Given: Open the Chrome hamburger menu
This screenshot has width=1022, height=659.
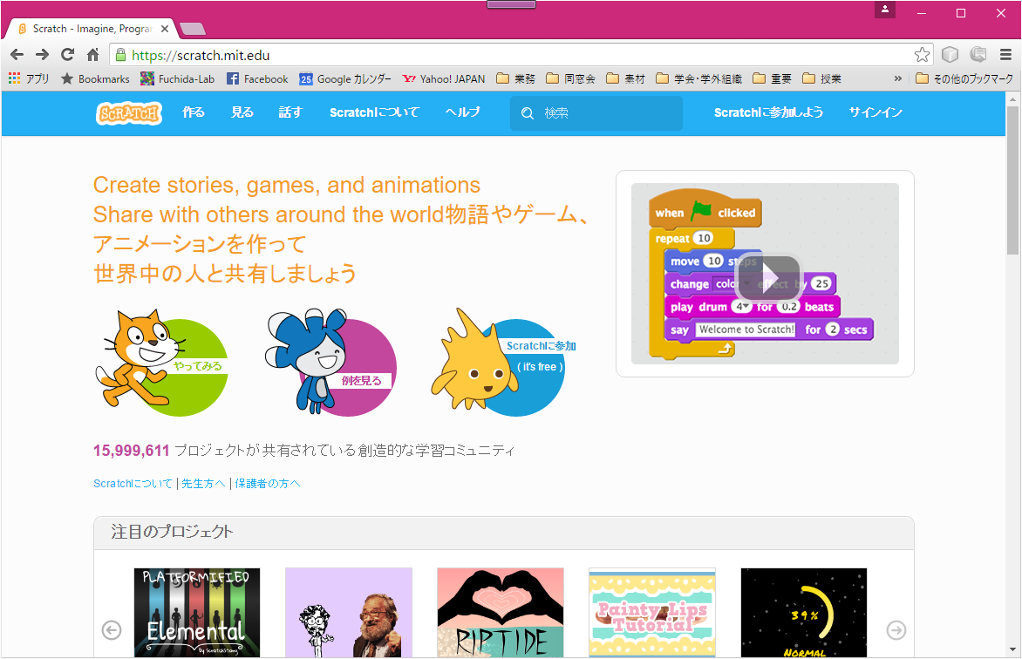Looking at the screenshot, I should [x=1005, y=55].
